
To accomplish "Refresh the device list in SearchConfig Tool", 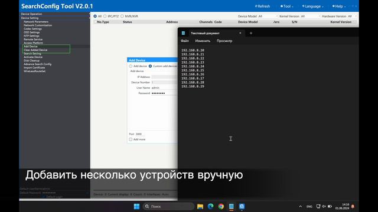I will pos(262,6).
